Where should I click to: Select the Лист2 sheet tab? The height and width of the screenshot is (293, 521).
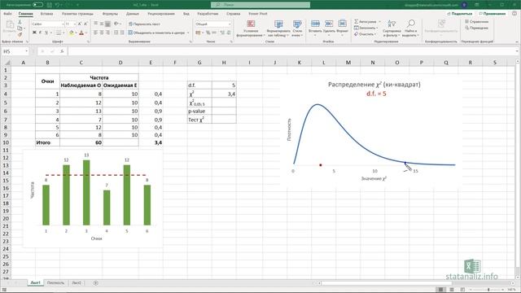[x=77, y=282]
